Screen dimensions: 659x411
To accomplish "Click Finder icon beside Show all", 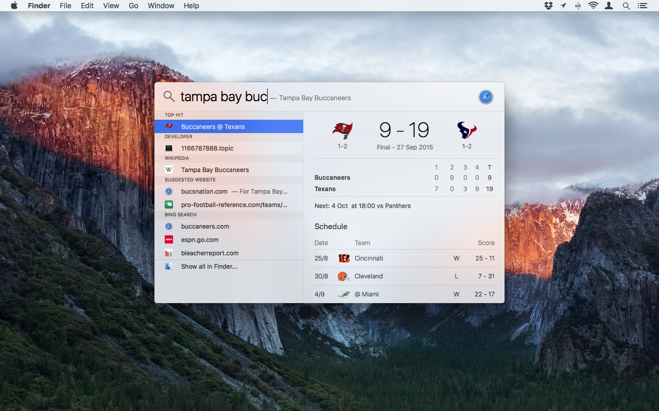I will click(169, 267).
